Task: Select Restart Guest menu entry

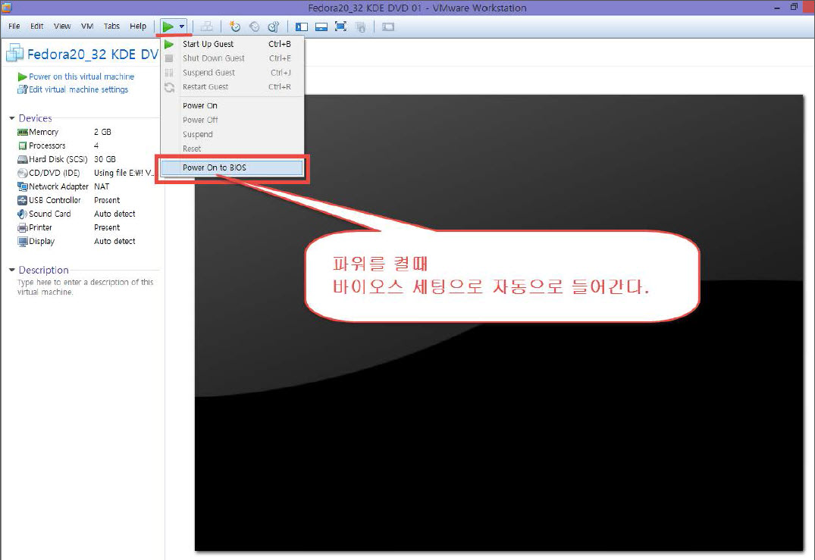Action: tap(232, 86)
